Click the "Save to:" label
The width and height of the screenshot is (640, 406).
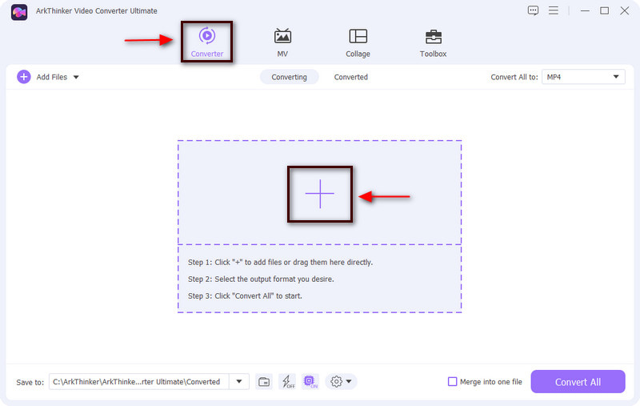tap(30, 382)
